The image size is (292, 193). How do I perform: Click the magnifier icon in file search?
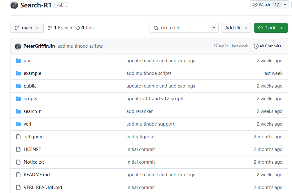pos(156,28)
